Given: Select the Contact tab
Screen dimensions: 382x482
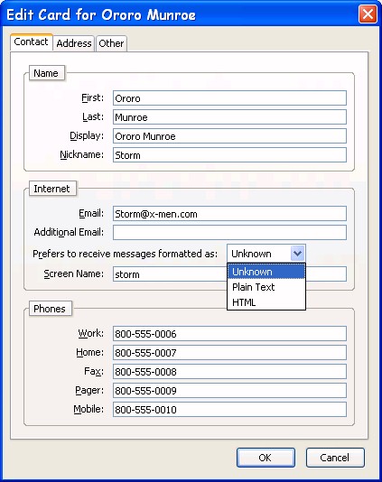Looking at the screenshot, I should 31,42.
